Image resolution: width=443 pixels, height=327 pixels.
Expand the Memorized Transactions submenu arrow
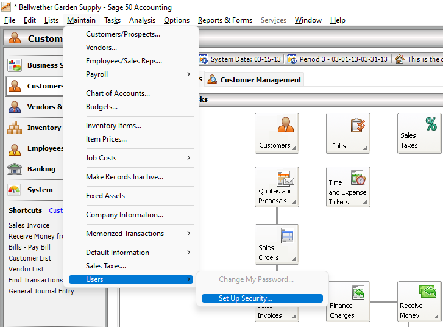[x=189, y=234]
